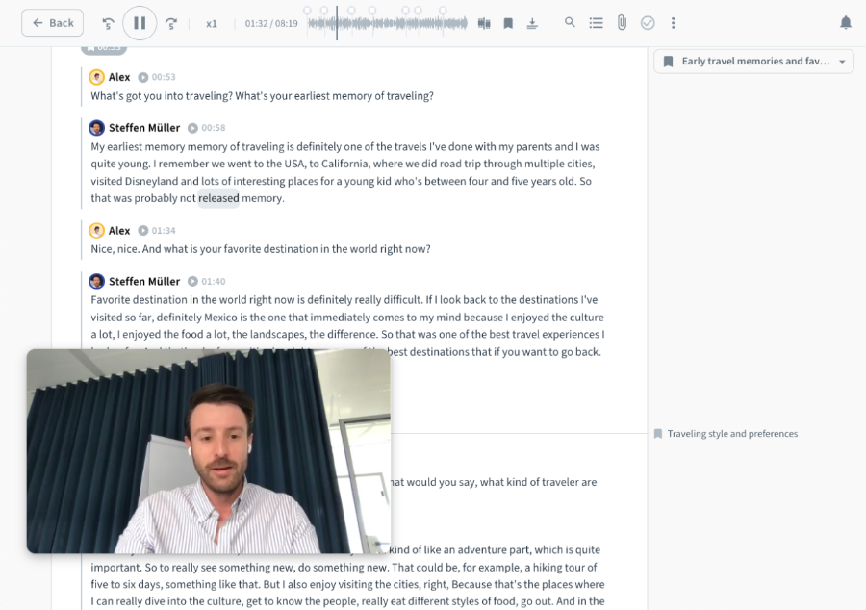The height and width of the screenshot is (610, 866).
Task: Click the paperclip attachments icon
Action: (x=622, y=22)
